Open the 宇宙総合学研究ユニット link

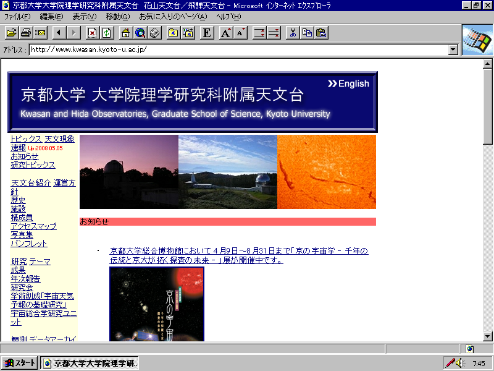pos(44,318)
